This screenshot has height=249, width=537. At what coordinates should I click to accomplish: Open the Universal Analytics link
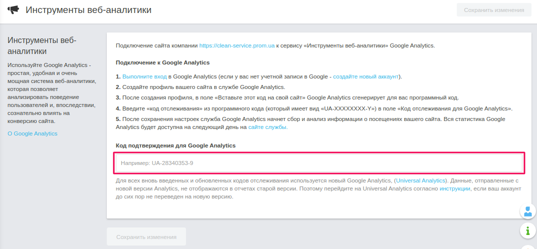click(420, 180)
